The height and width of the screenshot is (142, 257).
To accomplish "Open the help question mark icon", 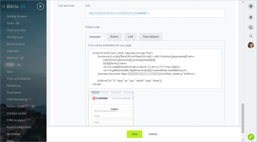I will coord(251,6).
